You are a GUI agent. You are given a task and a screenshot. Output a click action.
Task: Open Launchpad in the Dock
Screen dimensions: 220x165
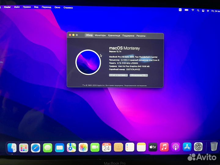24,148
